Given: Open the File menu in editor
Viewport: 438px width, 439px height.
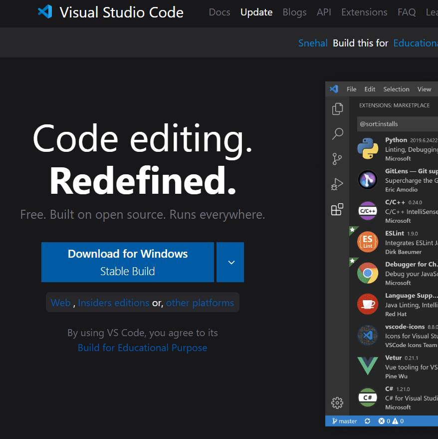Looking at the screenshot, I should point(352,89).
